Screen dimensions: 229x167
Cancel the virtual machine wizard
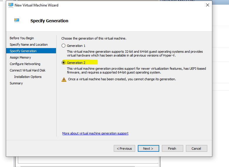pyautogui.click(x=196, y=149)
